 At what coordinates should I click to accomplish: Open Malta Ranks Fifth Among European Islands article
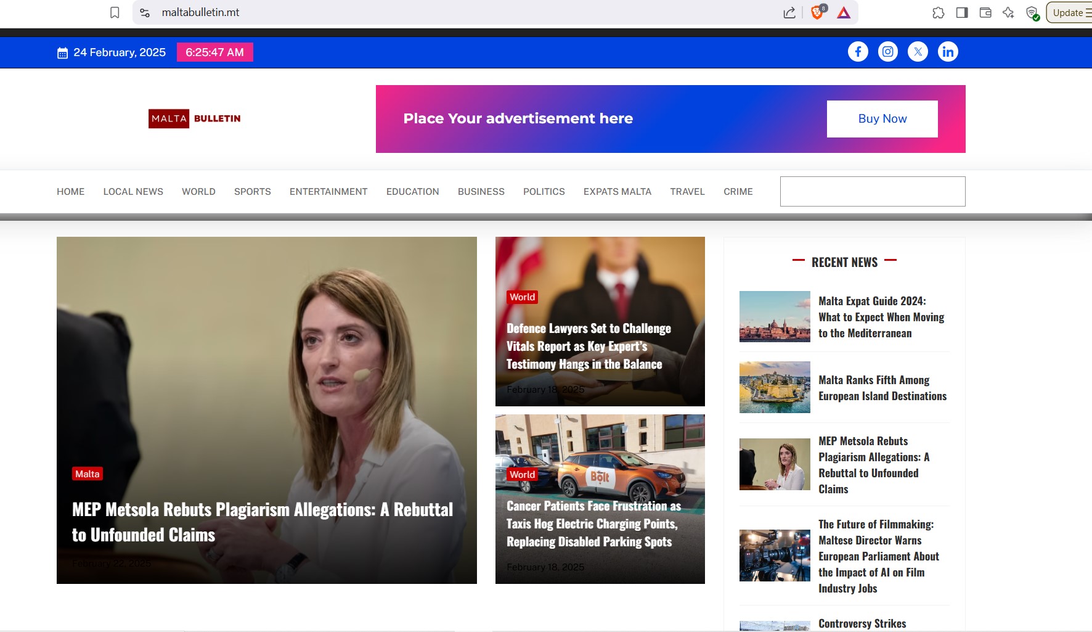882,388
